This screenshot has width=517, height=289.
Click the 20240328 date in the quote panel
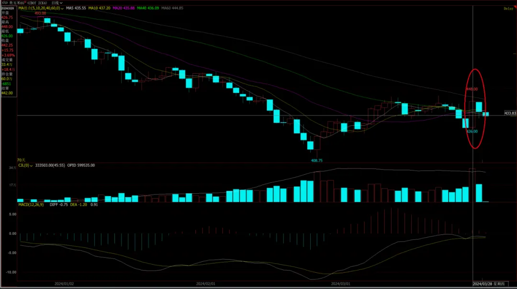click(8, 8)
